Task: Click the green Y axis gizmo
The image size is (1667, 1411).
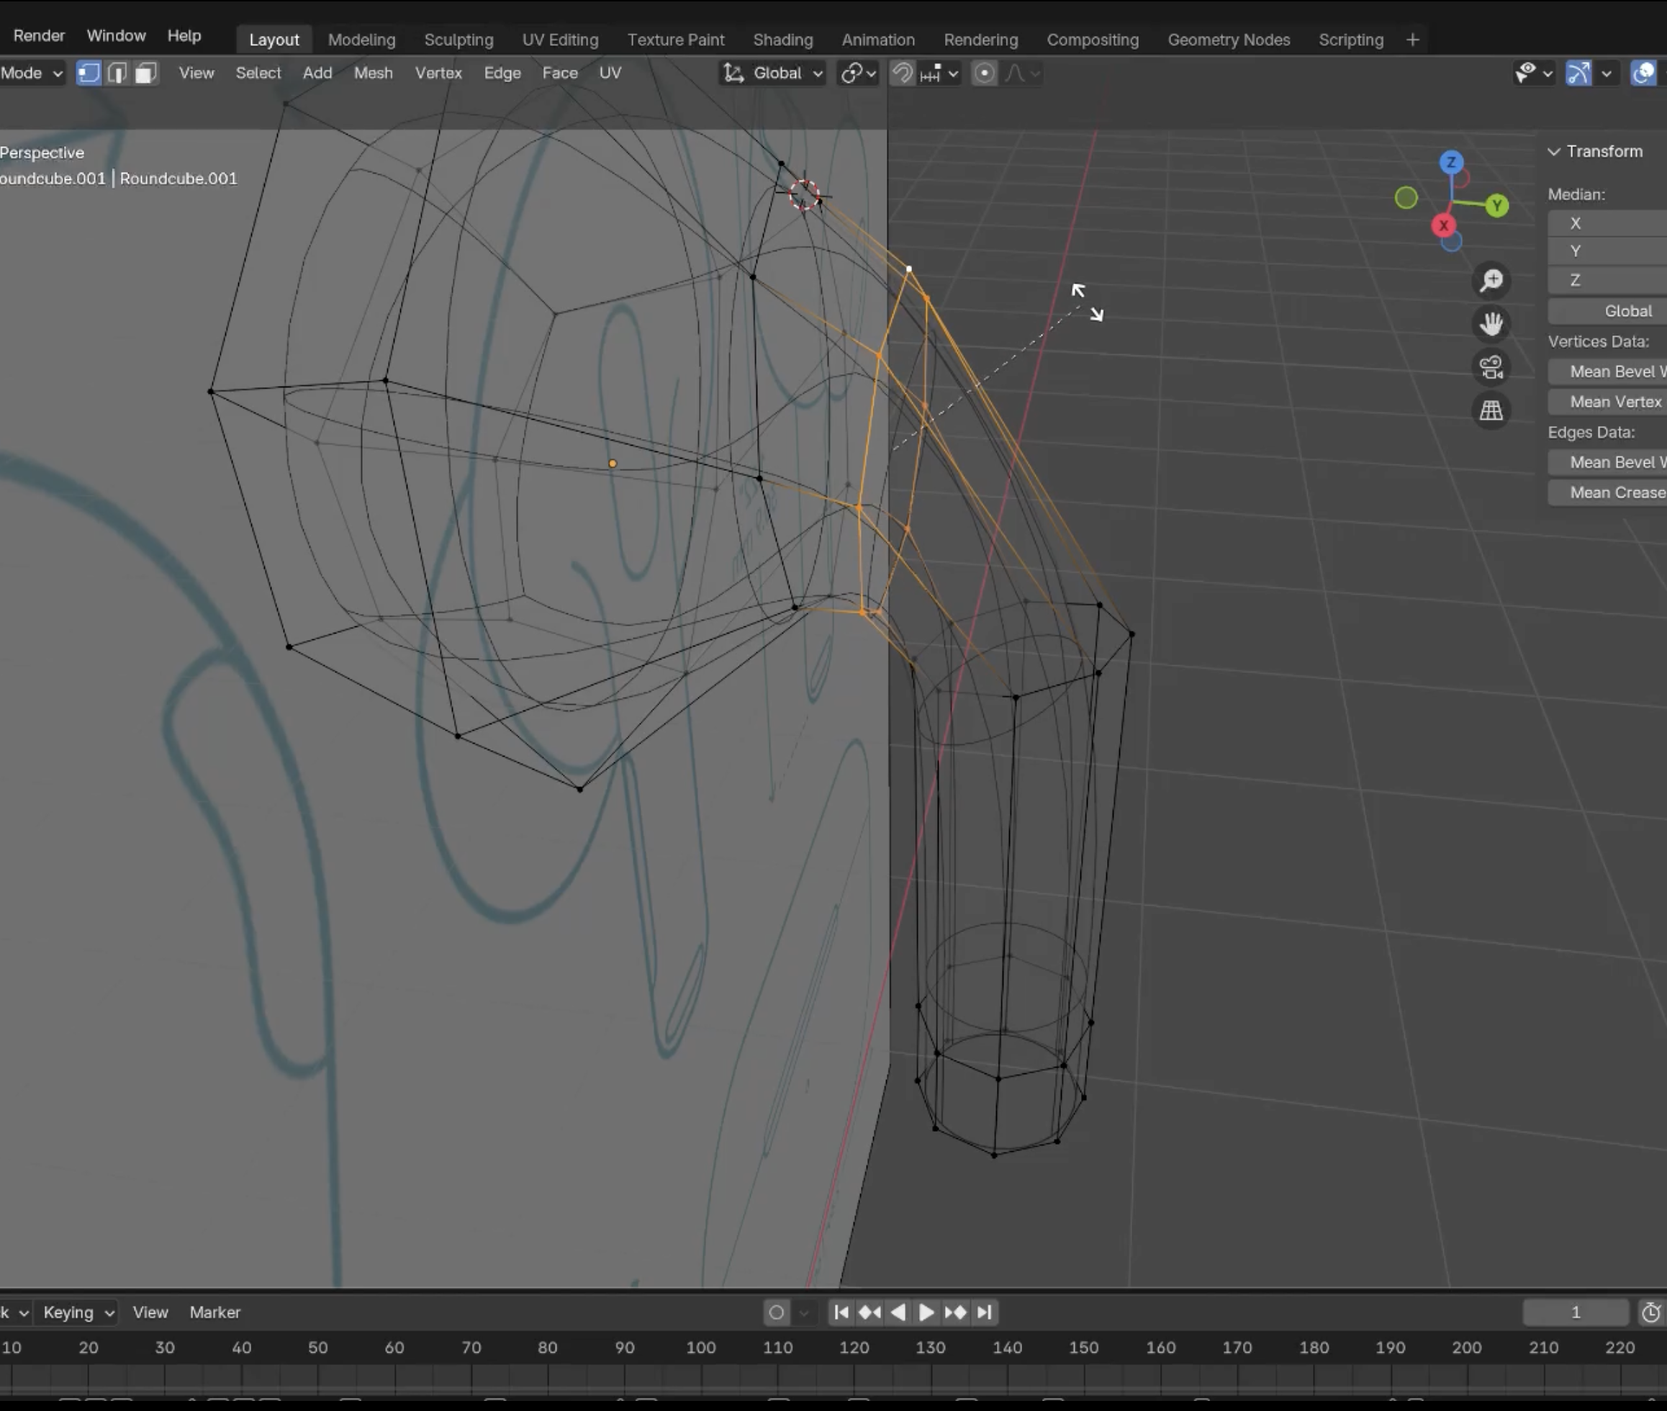Action: coord(1496,207)
